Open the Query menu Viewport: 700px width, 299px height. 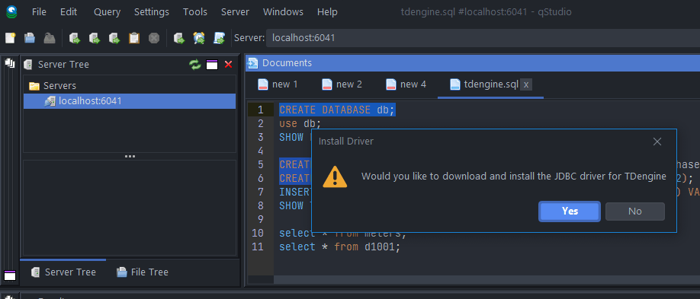click(108, 12)
